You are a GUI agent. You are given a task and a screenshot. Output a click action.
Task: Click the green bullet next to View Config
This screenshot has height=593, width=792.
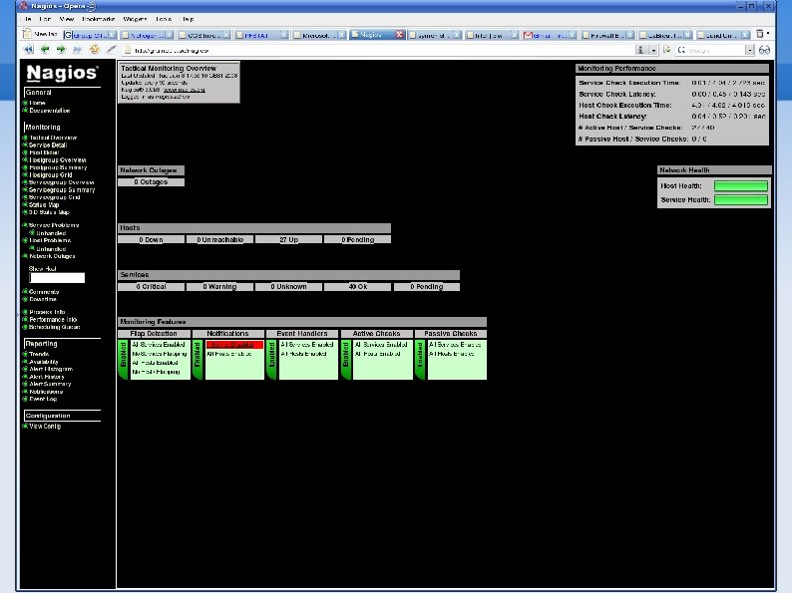[x=25, y=426]
